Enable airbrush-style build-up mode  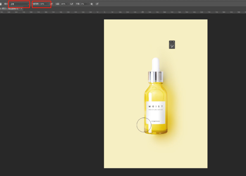click(72, 4)
